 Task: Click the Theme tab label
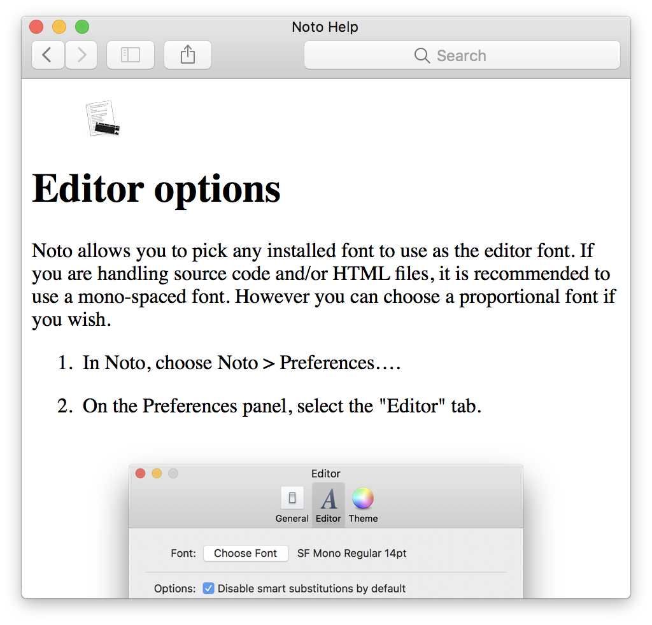point(363,518)
